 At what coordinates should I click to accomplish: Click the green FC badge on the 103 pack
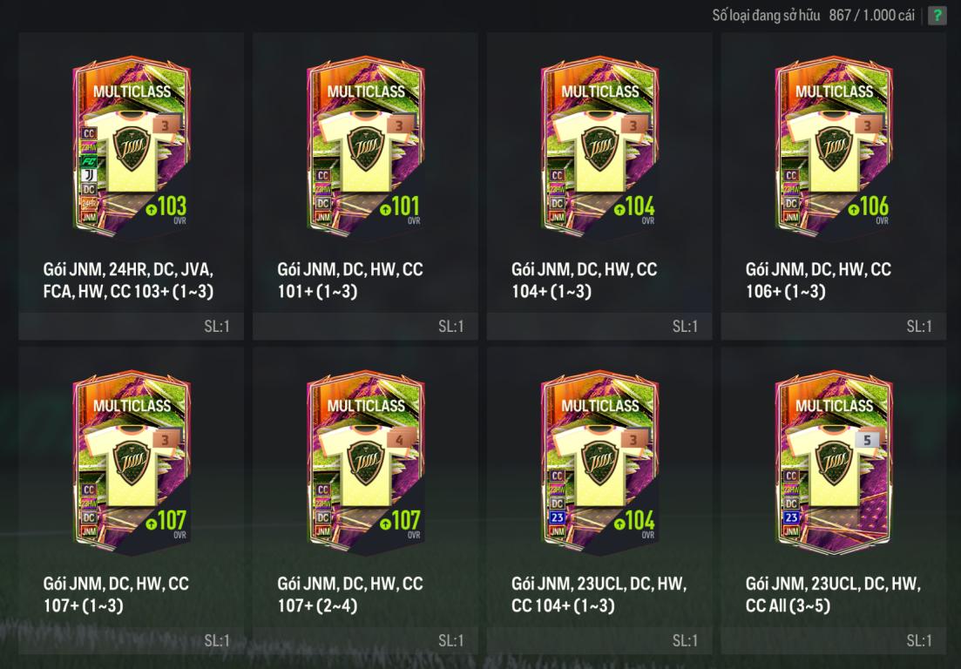[x=89, y=162]
